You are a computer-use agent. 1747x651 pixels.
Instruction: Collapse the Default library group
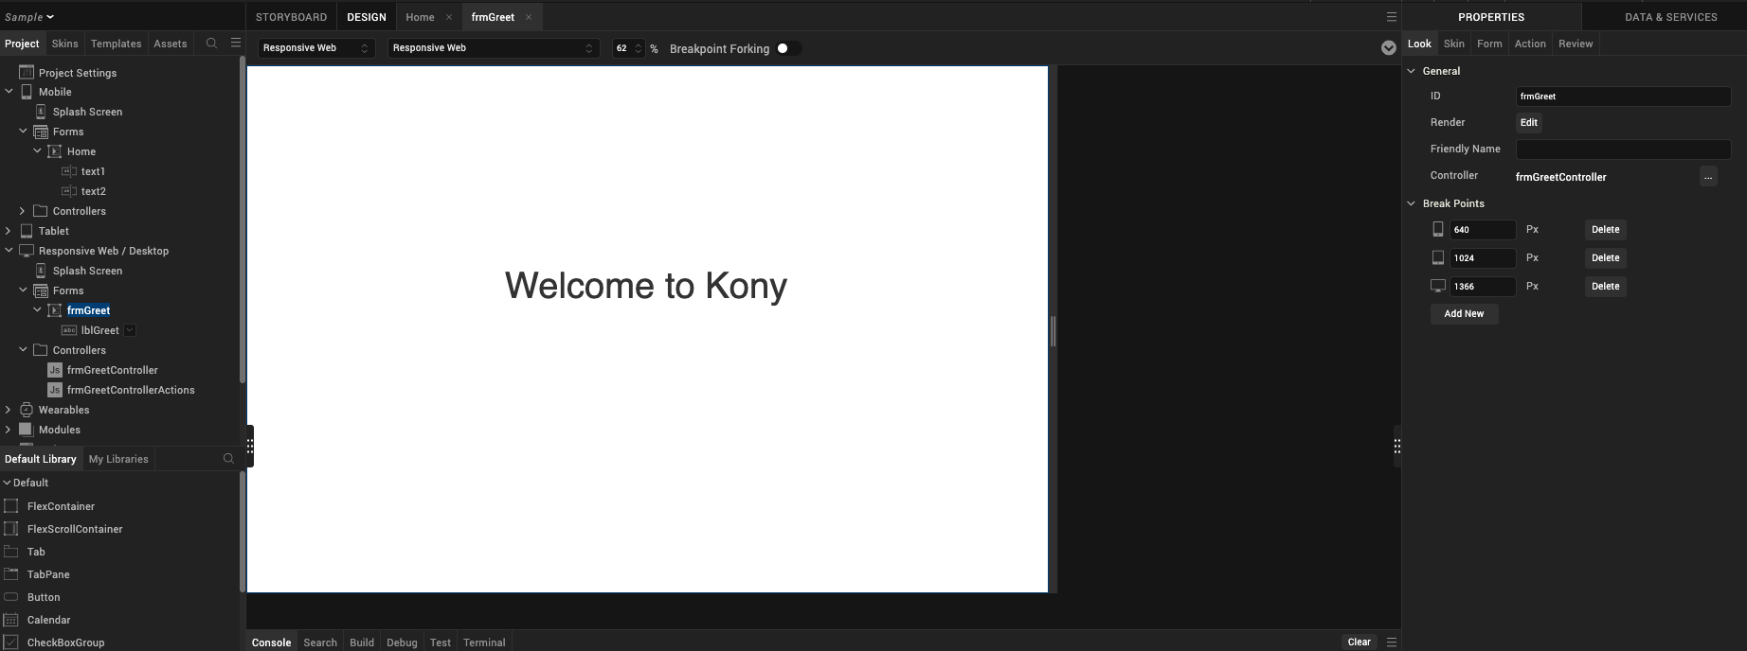tap(8, 483)
